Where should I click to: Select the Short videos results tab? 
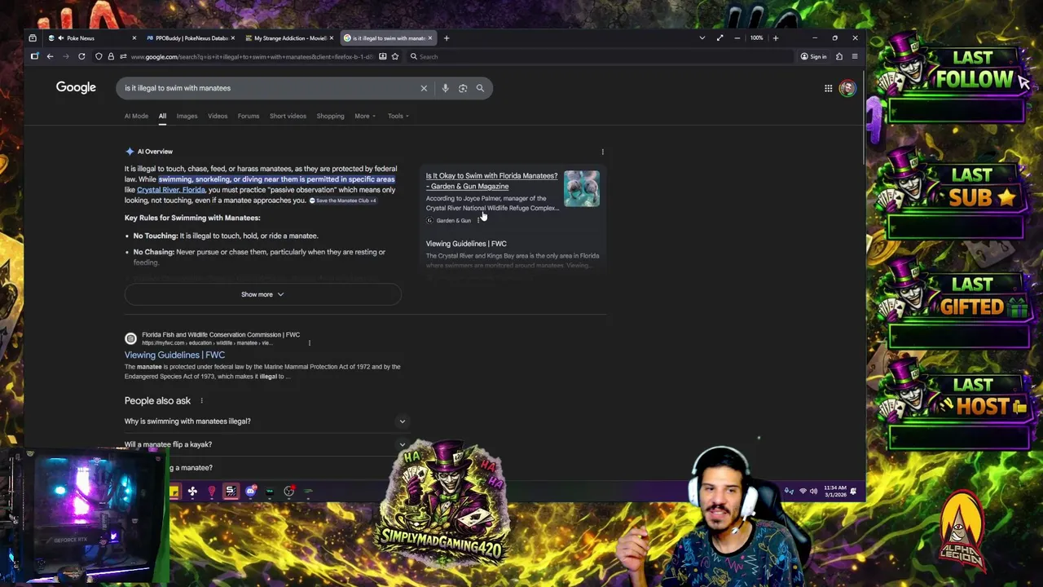point(288,116)
